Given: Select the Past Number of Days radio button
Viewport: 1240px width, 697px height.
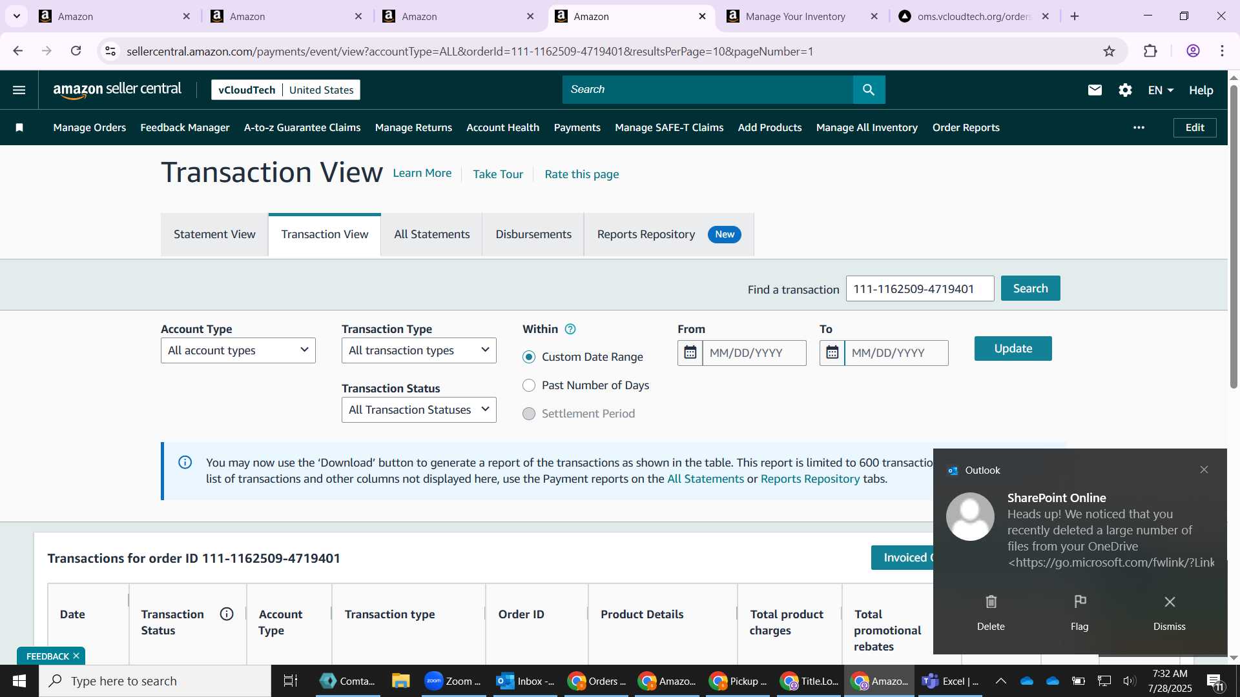Looking at the screenshot, I should [529, 386].
